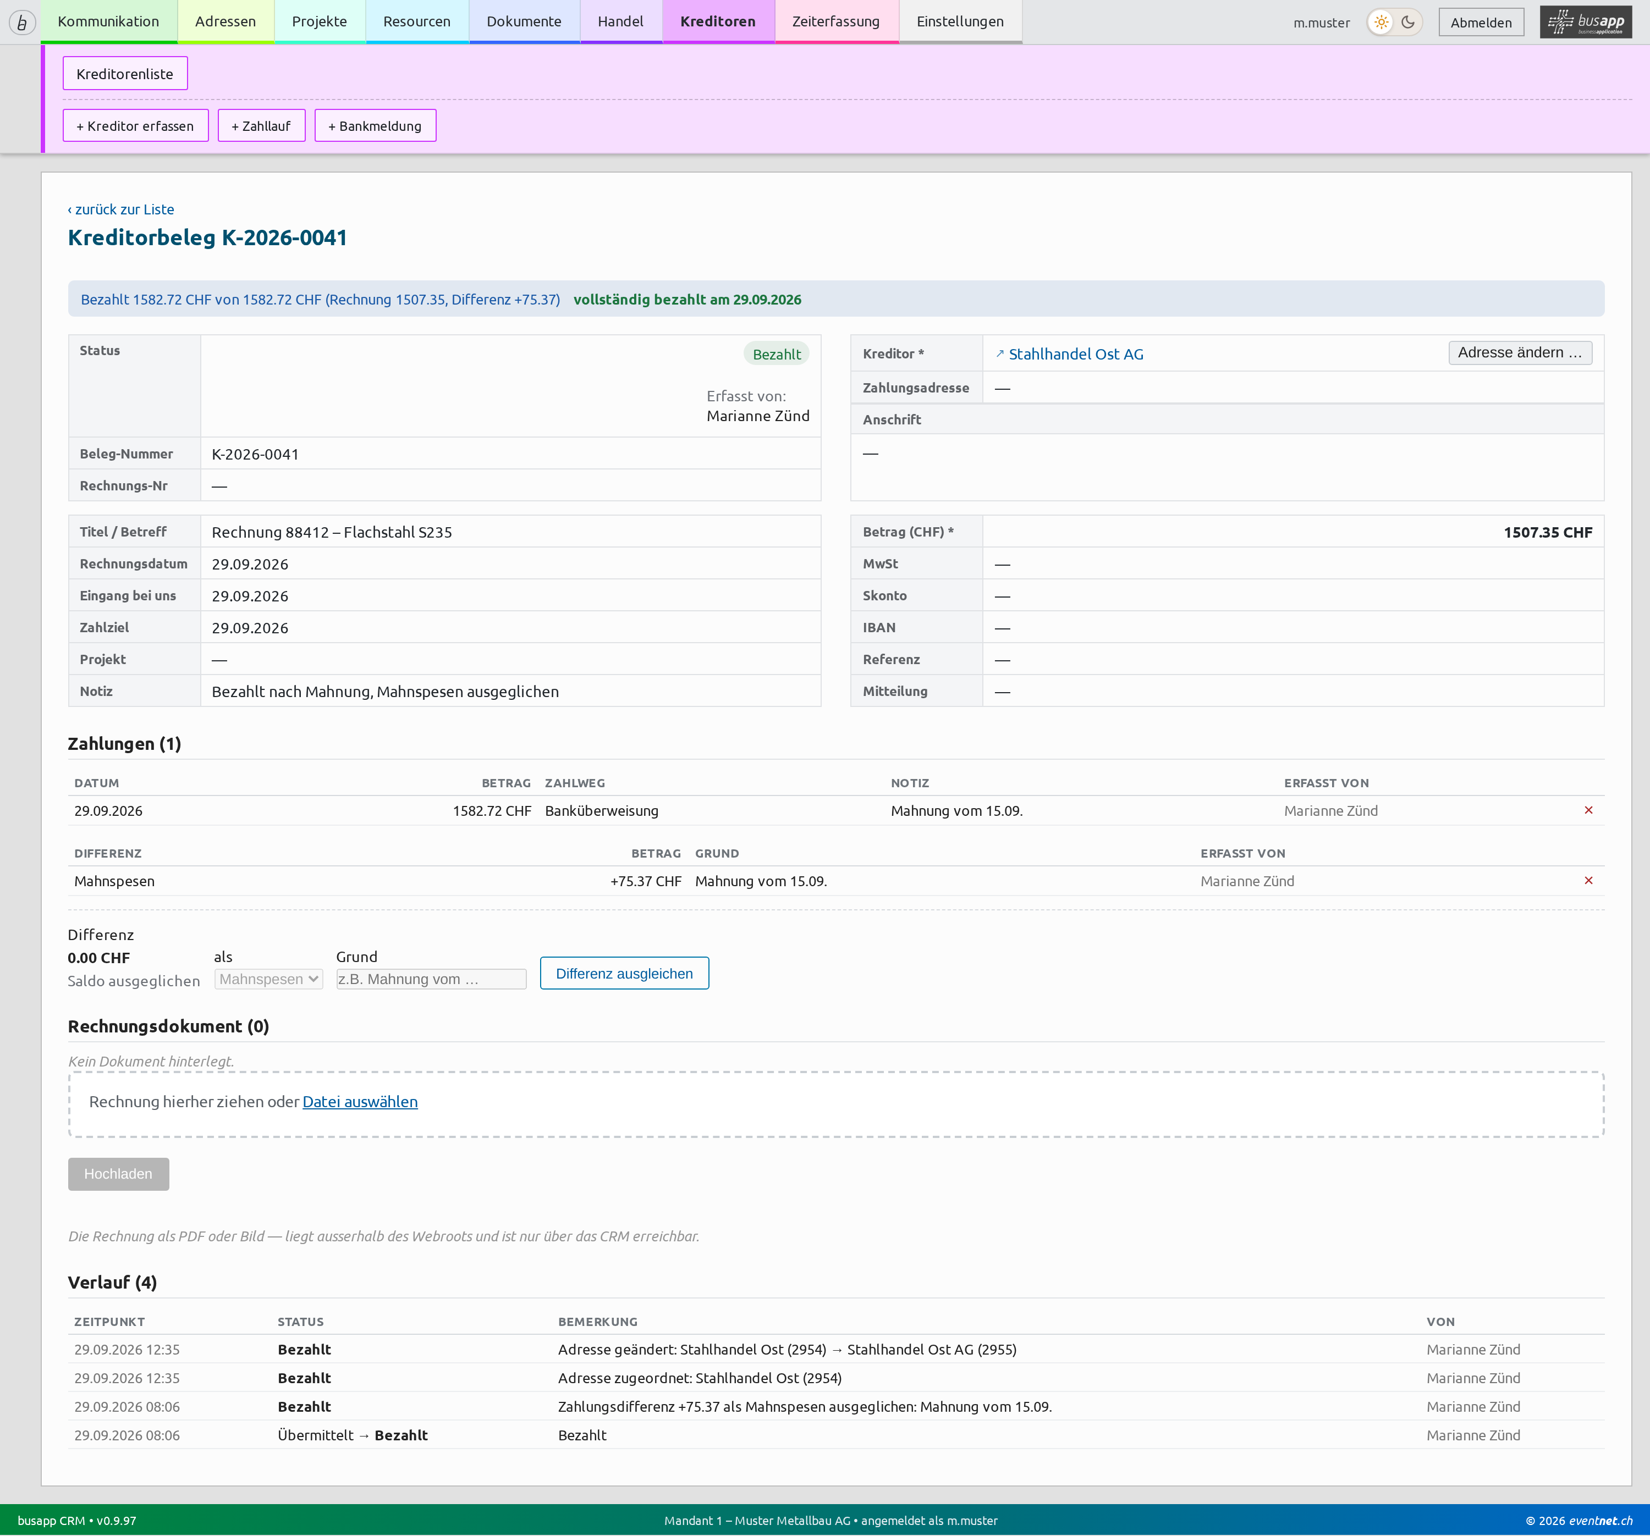Delete the 1582.72 CHF payment row
This screenshot has width=1650, height=1536.
tap(1588, 810)
